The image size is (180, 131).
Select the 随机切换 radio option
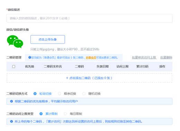tap(91, 94)
